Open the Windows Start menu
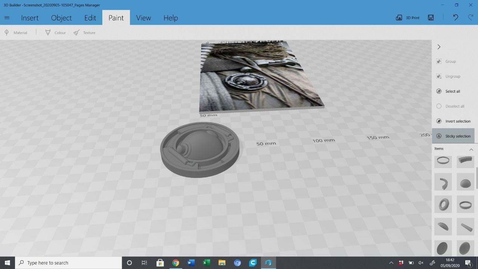 tap(7, 263)
